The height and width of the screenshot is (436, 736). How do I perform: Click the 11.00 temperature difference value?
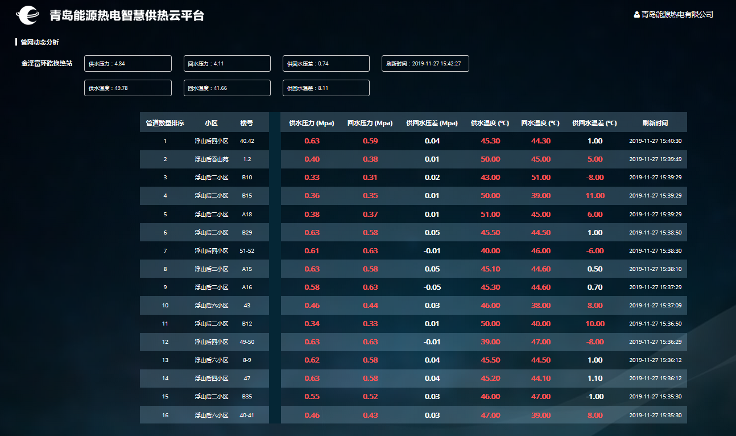click(595, 196)
